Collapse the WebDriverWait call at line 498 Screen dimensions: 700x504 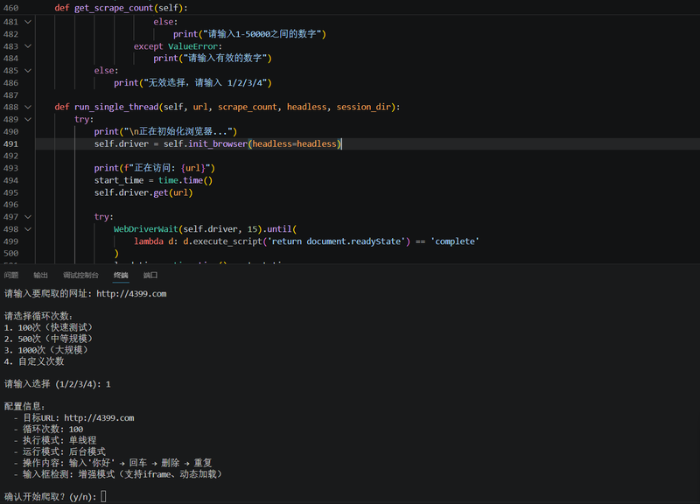click(x=28, y=228)
